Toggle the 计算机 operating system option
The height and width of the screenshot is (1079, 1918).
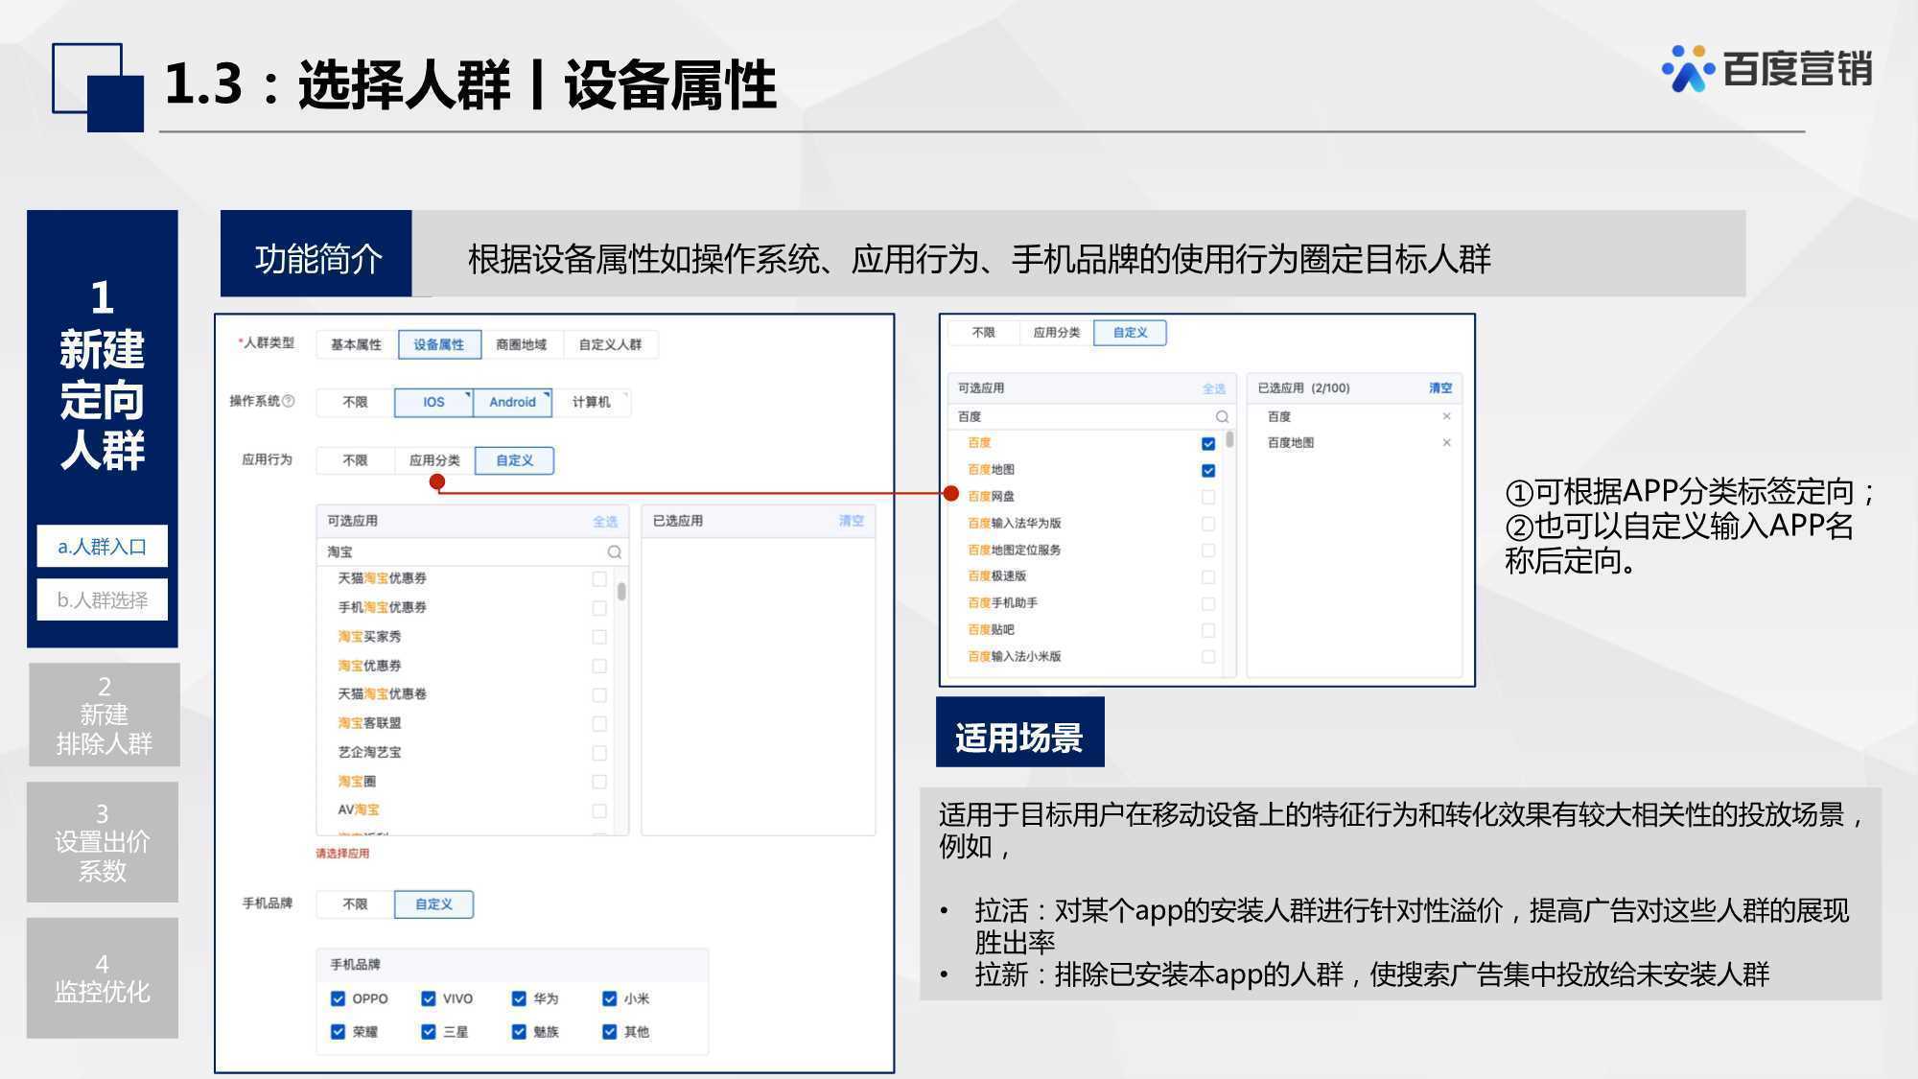pos(591,402)
